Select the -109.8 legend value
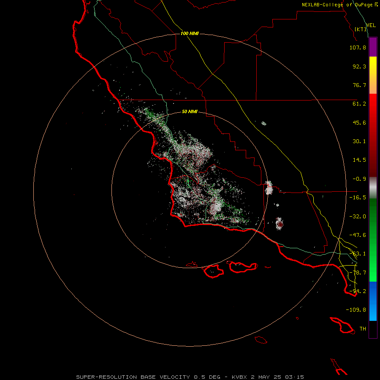The height and width of the screenshot is (380, 380). [x=356, y=310]
